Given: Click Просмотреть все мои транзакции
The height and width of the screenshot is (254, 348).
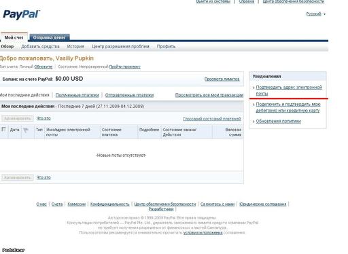Looking at the screenshot, I should 209,95.
